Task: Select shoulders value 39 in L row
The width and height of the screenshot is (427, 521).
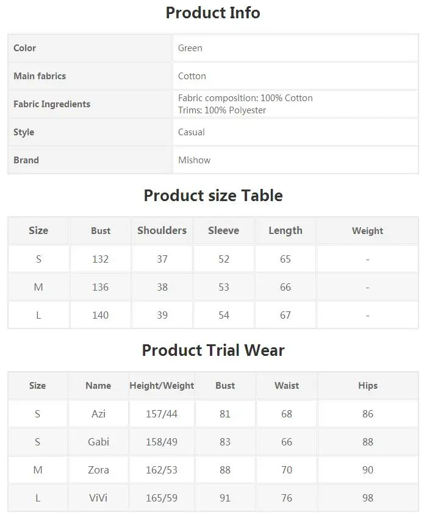Action: [x=162, y=315]
